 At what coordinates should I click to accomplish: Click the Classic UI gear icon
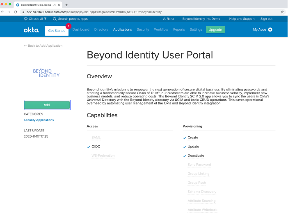(x=26, y=19)
